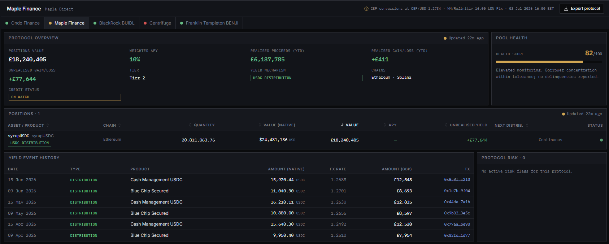Click the 09 Apr 2026 date row
Viewport: 609px width, 244px height.
click(22, 235)
